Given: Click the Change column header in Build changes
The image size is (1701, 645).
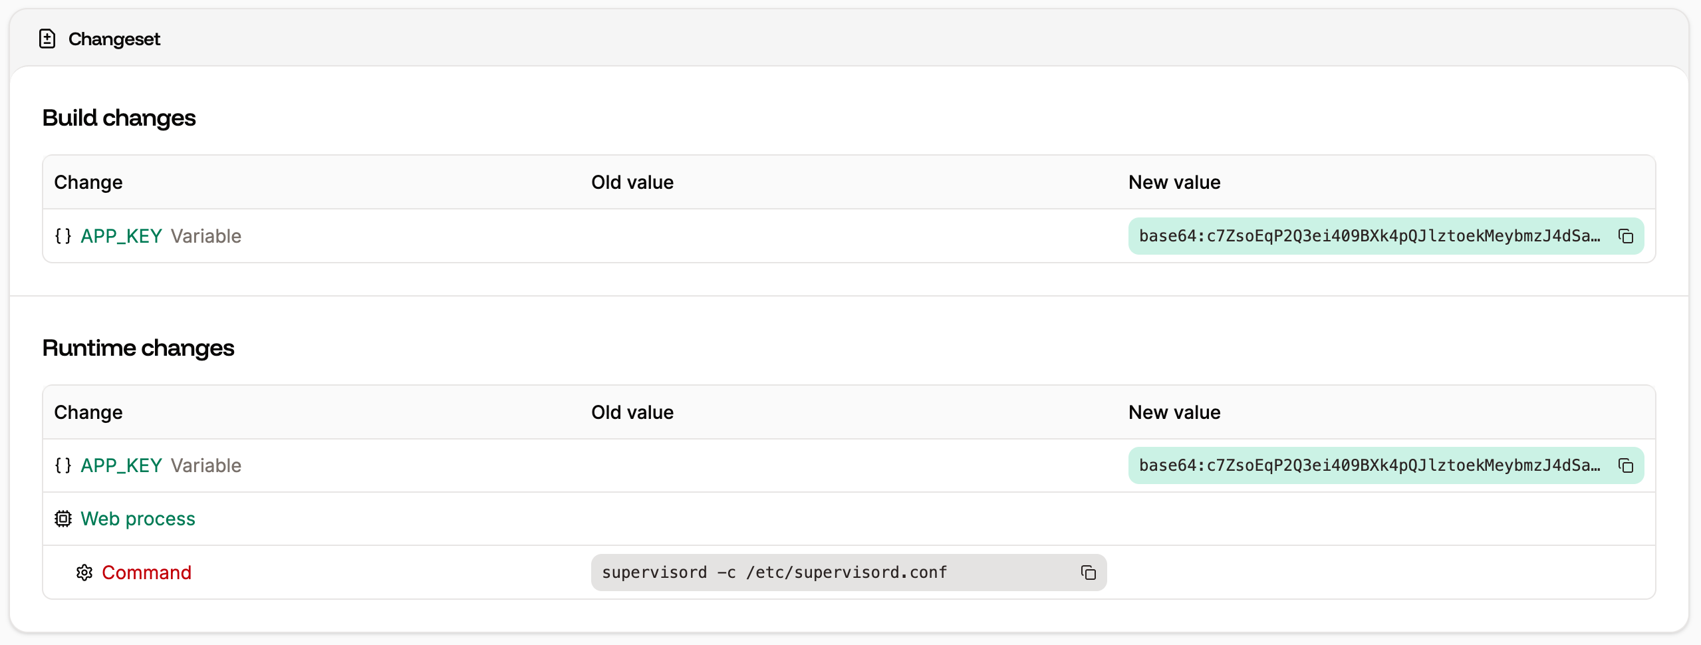Looking at the screenshot, I should coord(88,182).
